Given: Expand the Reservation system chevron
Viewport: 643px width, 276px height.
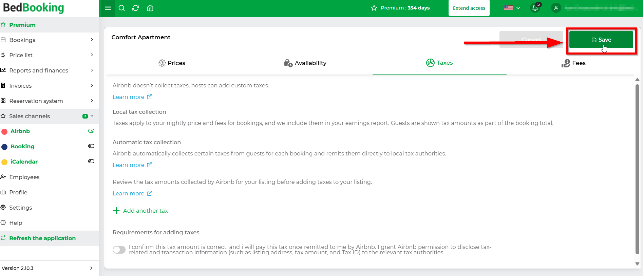Looking at the screenshot, I should [x=92, y=101].
